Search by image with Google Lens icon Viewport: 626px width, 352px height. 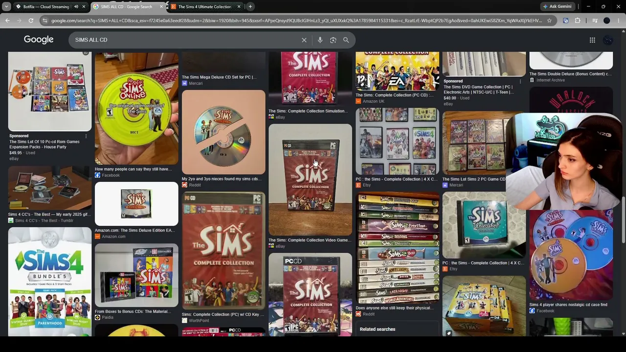(333, 40)
